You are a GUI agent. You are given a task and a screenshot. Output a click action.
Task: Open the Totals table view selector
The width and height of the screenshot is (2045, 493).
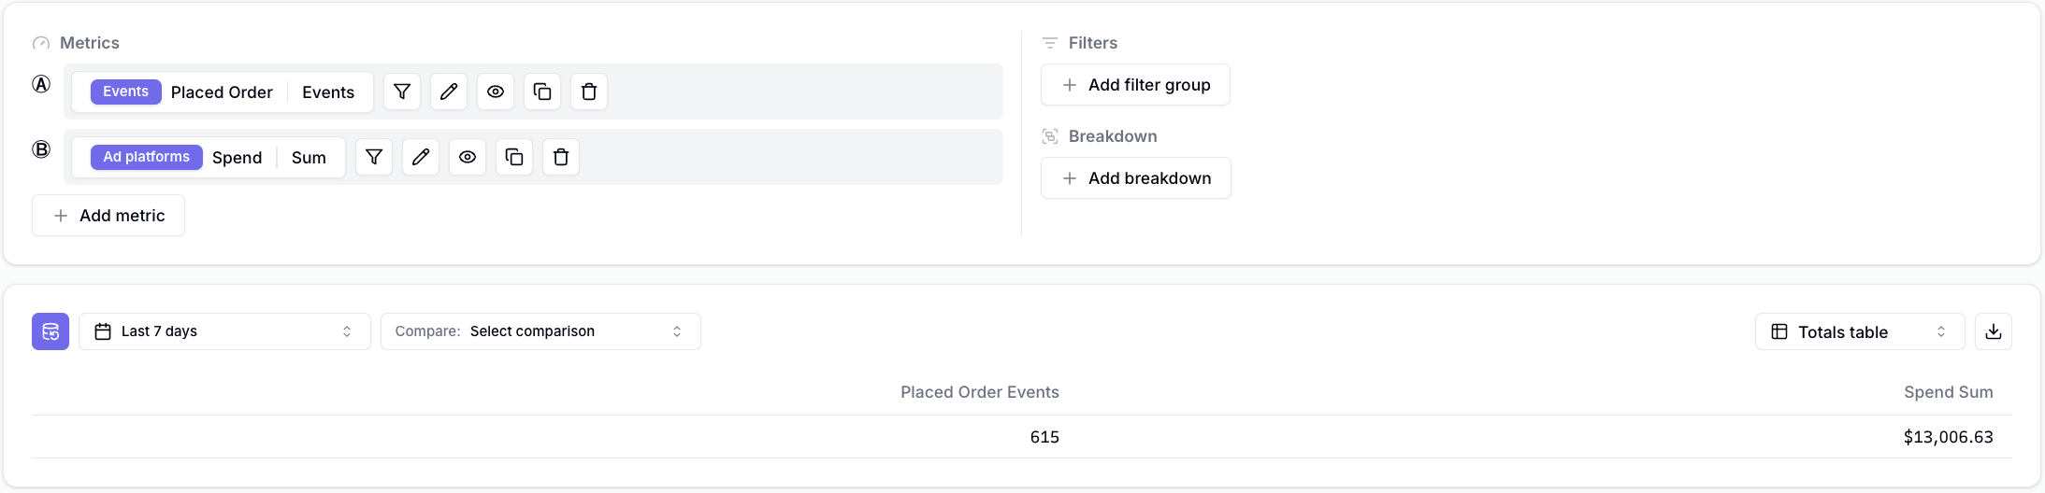1860,331
